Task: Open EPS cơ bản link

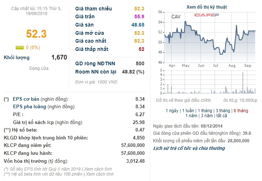Action: (x=26, y=99)
